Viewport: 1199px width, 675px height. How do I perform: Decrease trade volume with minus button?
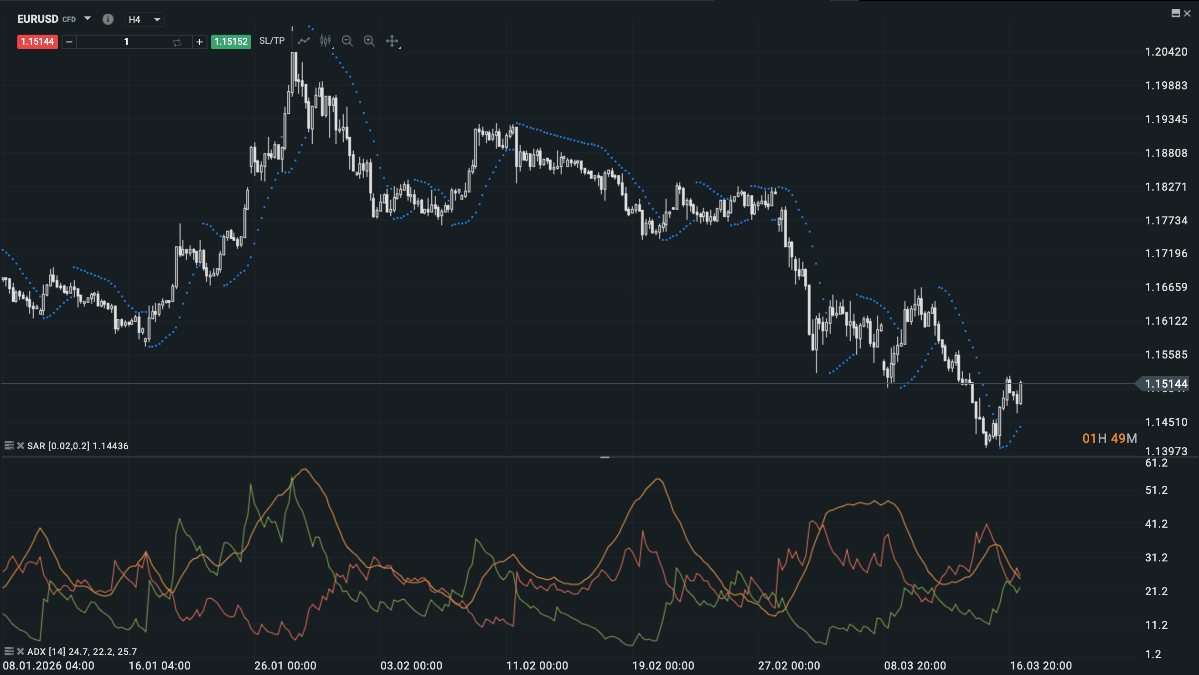click(69, 42)
